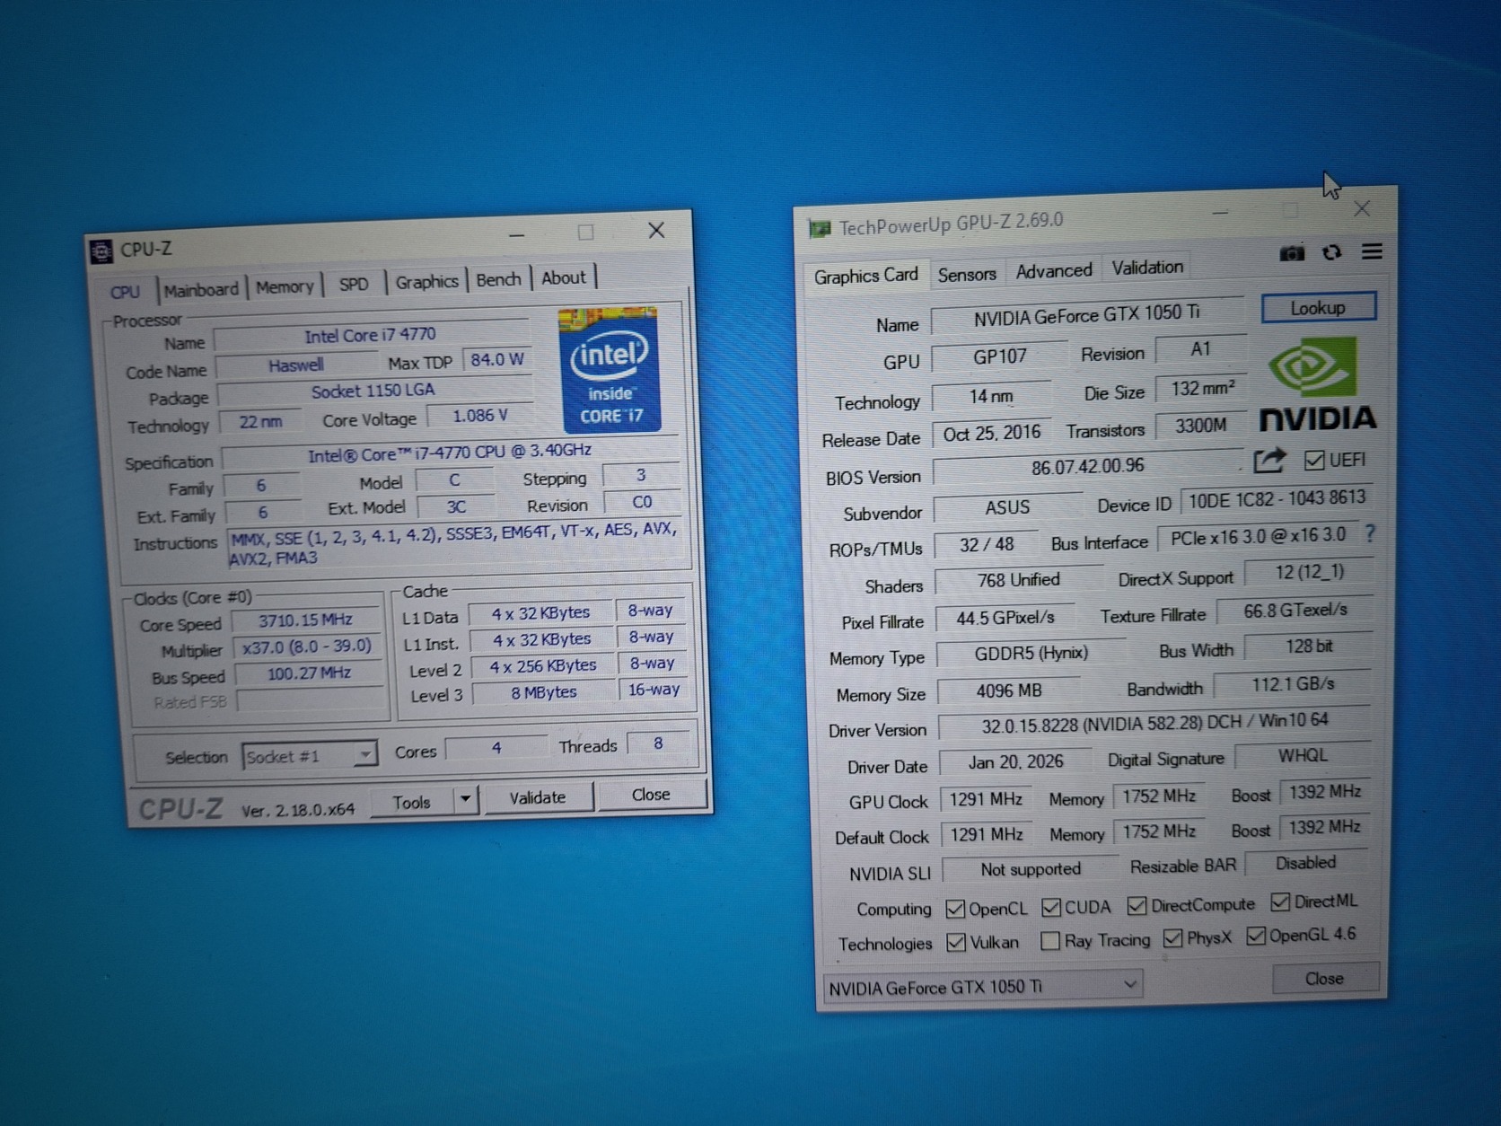Toggle the Ray Tracing checkbox
1501x1126 pixels.
coord(1049,941)
